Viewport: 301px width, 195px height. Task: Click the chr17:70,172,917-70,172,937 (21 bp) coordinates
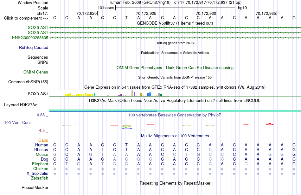[x=208, y=3]
